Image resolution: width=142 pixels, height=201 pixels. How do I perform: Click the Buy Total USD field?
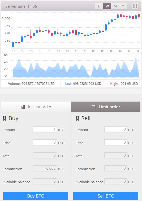tap(45, 155)
